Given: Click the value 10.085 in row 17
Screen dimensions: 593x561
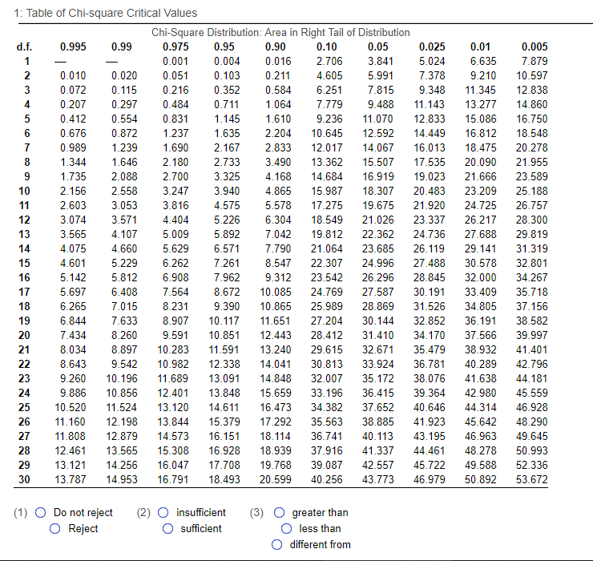Looking at the screenshot, I should pos(276,292).
